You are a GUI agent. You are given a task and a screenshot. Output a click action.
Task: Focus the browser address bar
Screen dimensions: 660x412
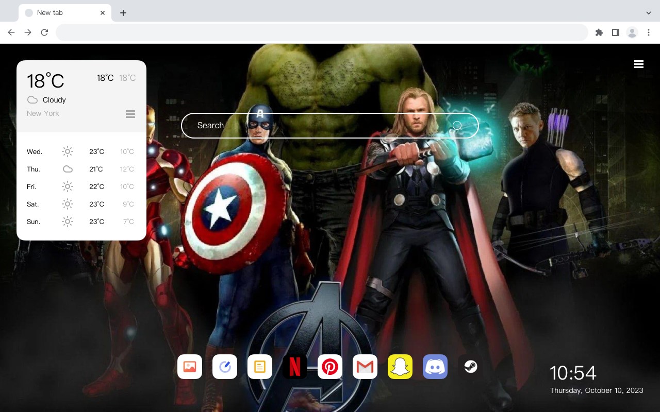322,32
